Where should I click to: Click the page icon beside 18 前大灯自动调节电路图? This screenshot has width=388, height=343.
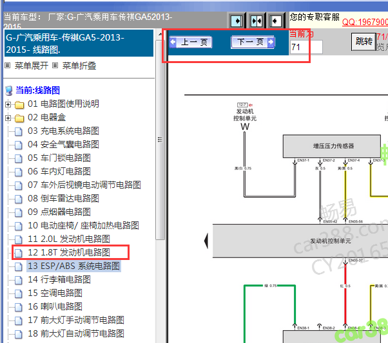[19, 335]
